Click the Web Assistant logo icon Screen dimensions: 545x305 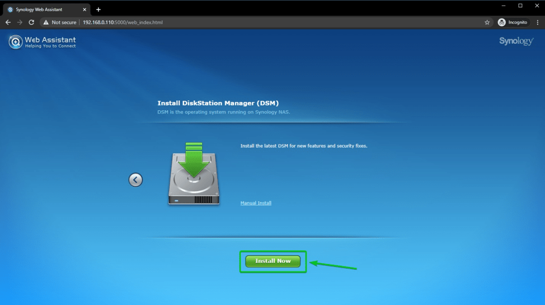pyautogui.click(x=15, y=42)
